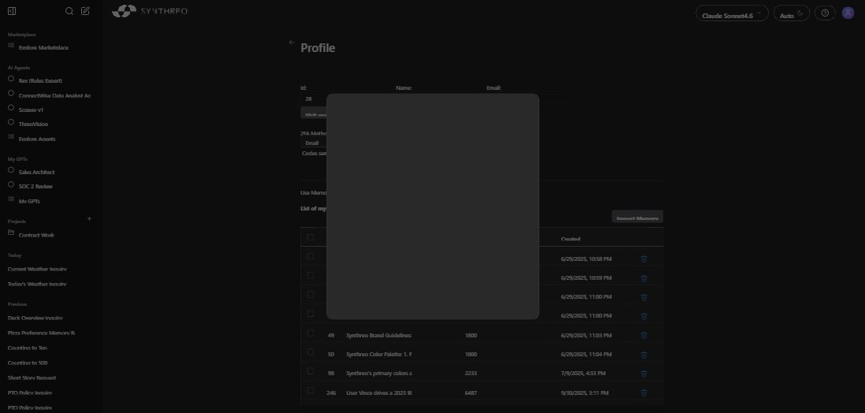Click the Synthreo logo
Screen dimensions: 865x413
tap(150, 11)
